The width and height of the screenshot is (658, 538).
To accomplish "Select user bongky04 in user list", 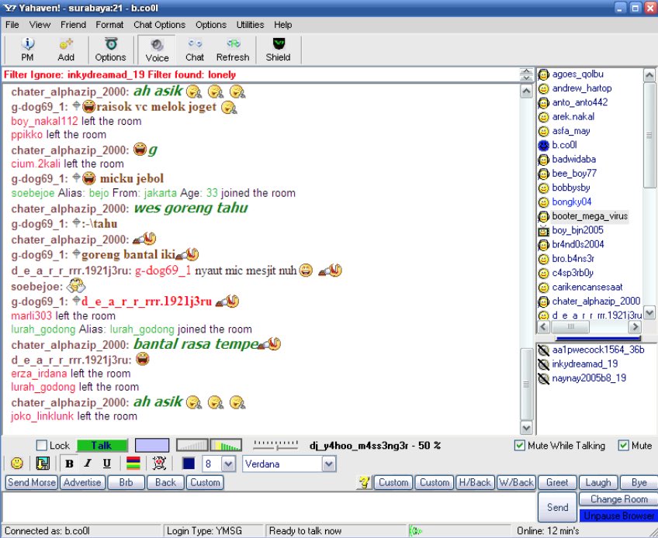I will click(x=572, y=202).
